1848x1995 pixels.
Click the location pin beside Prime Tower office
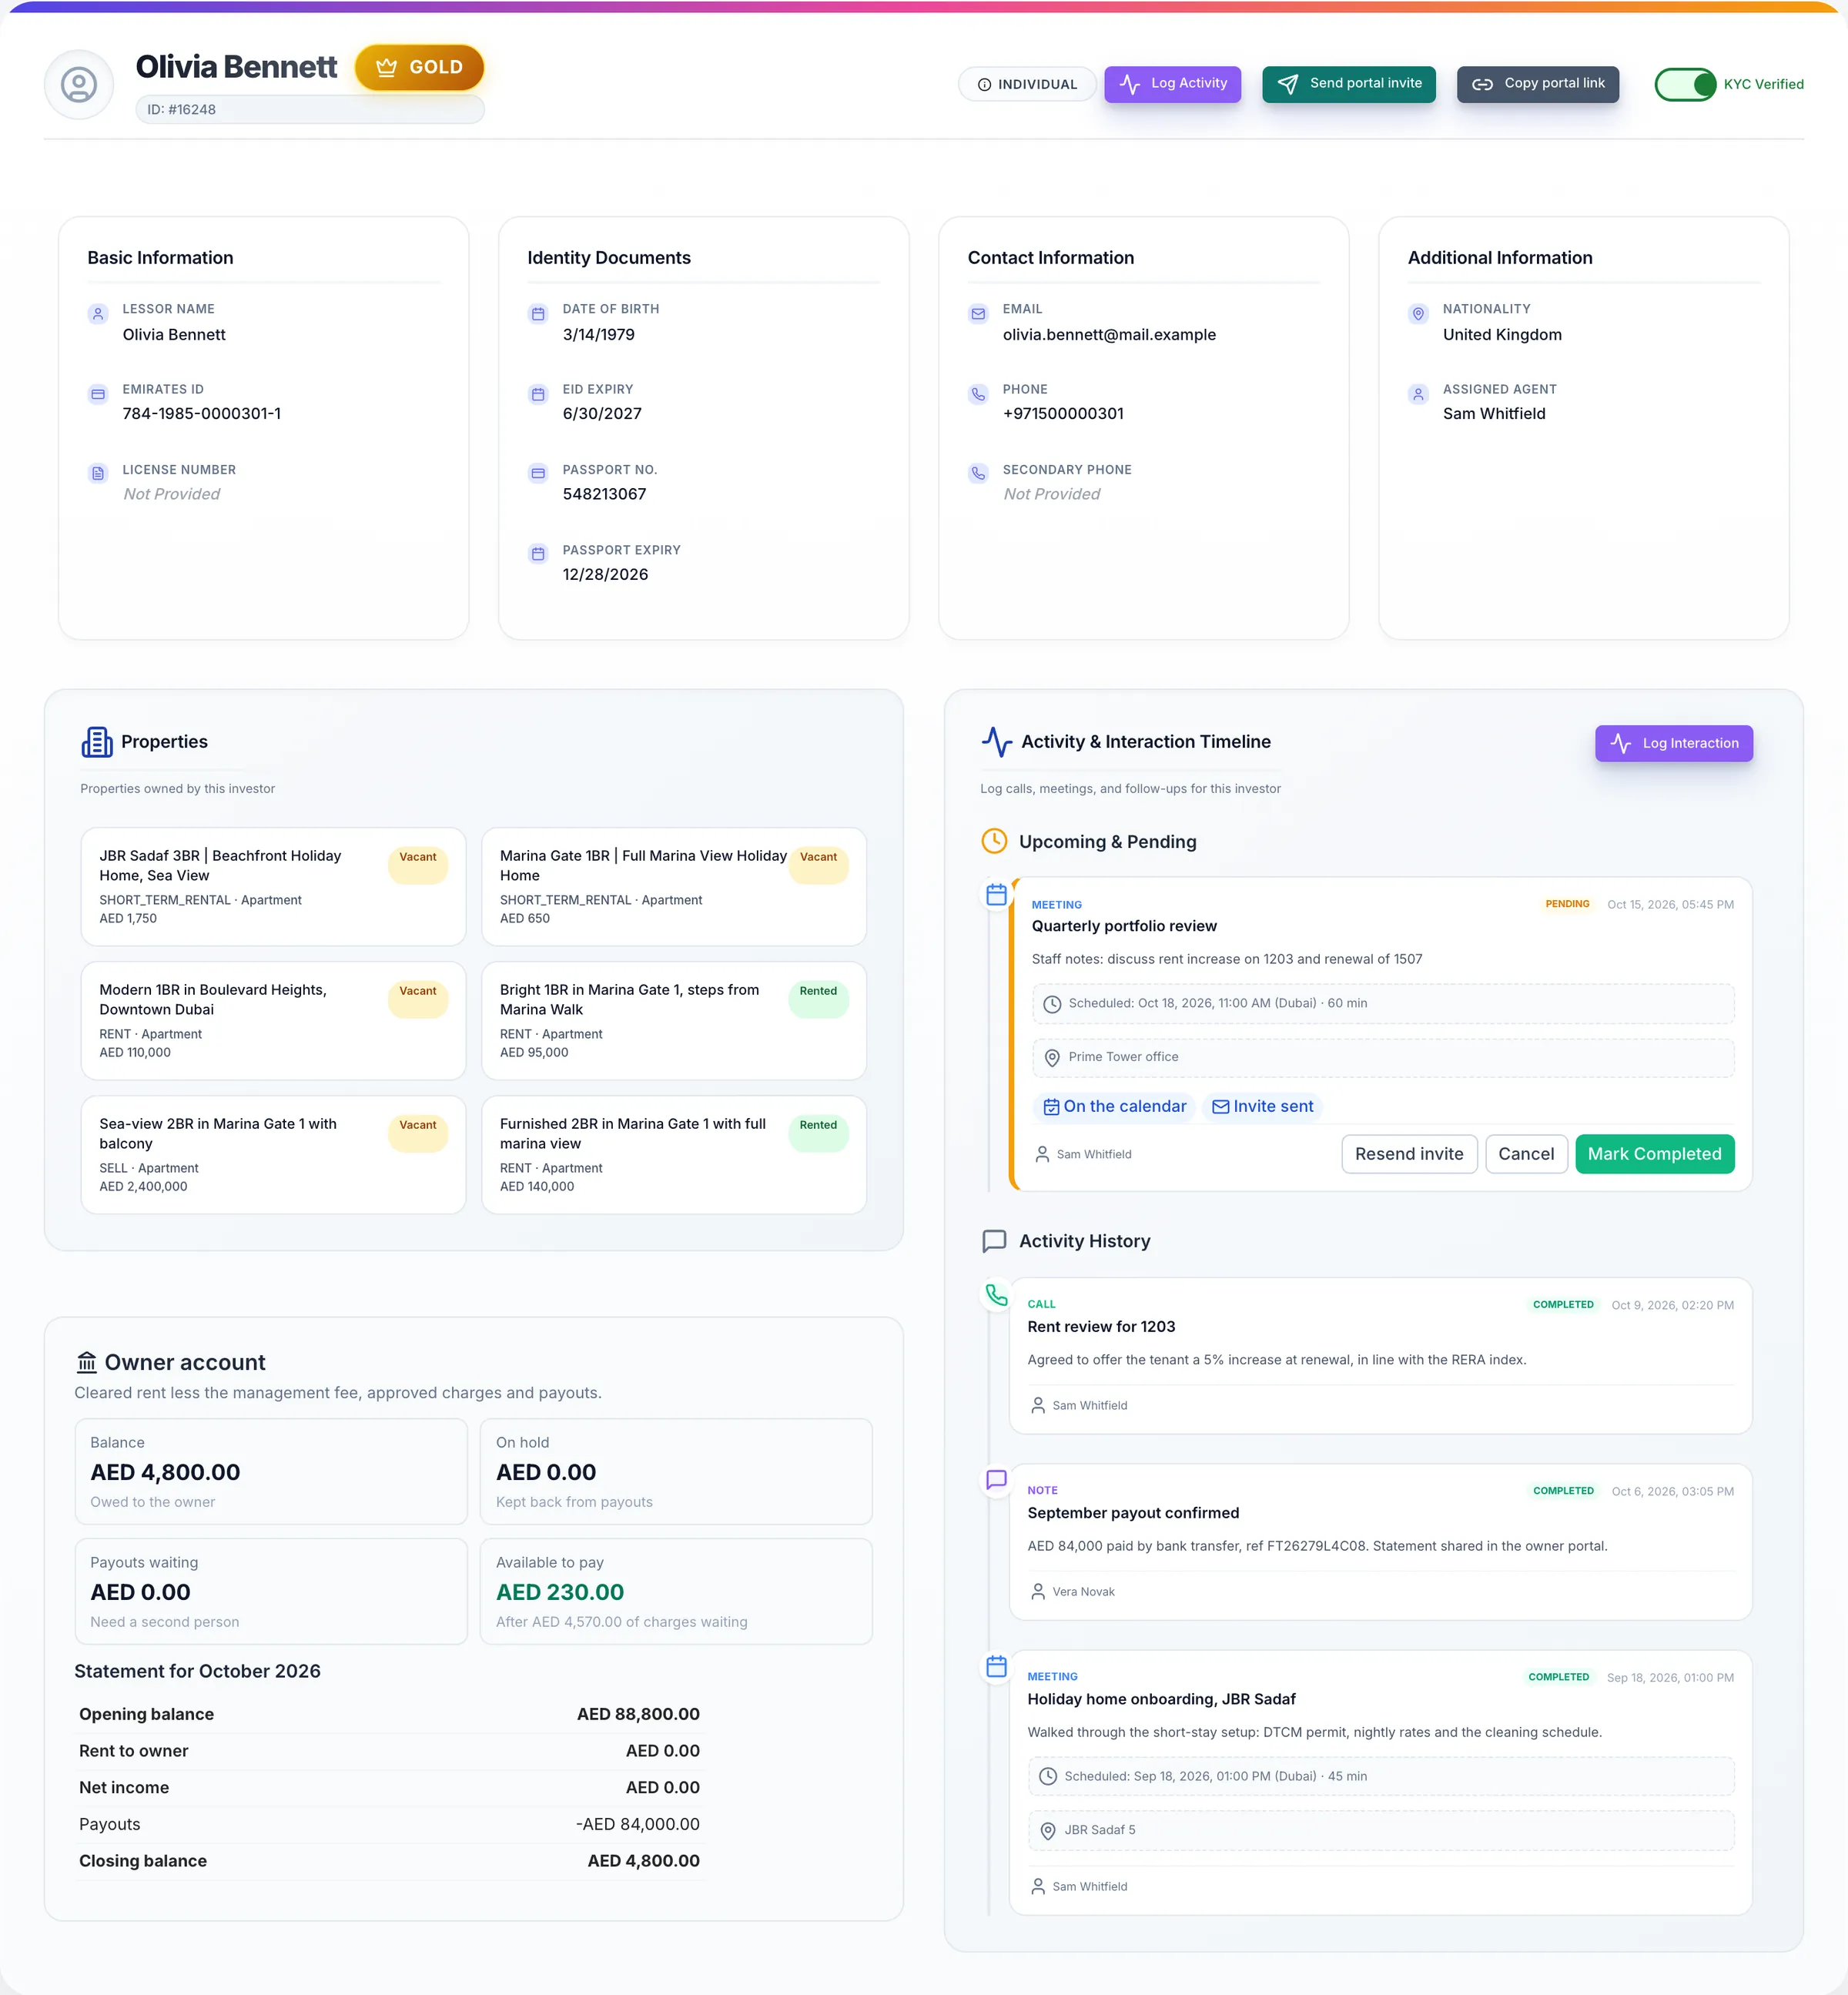pyautogui.click(x=1052, y=1057)
